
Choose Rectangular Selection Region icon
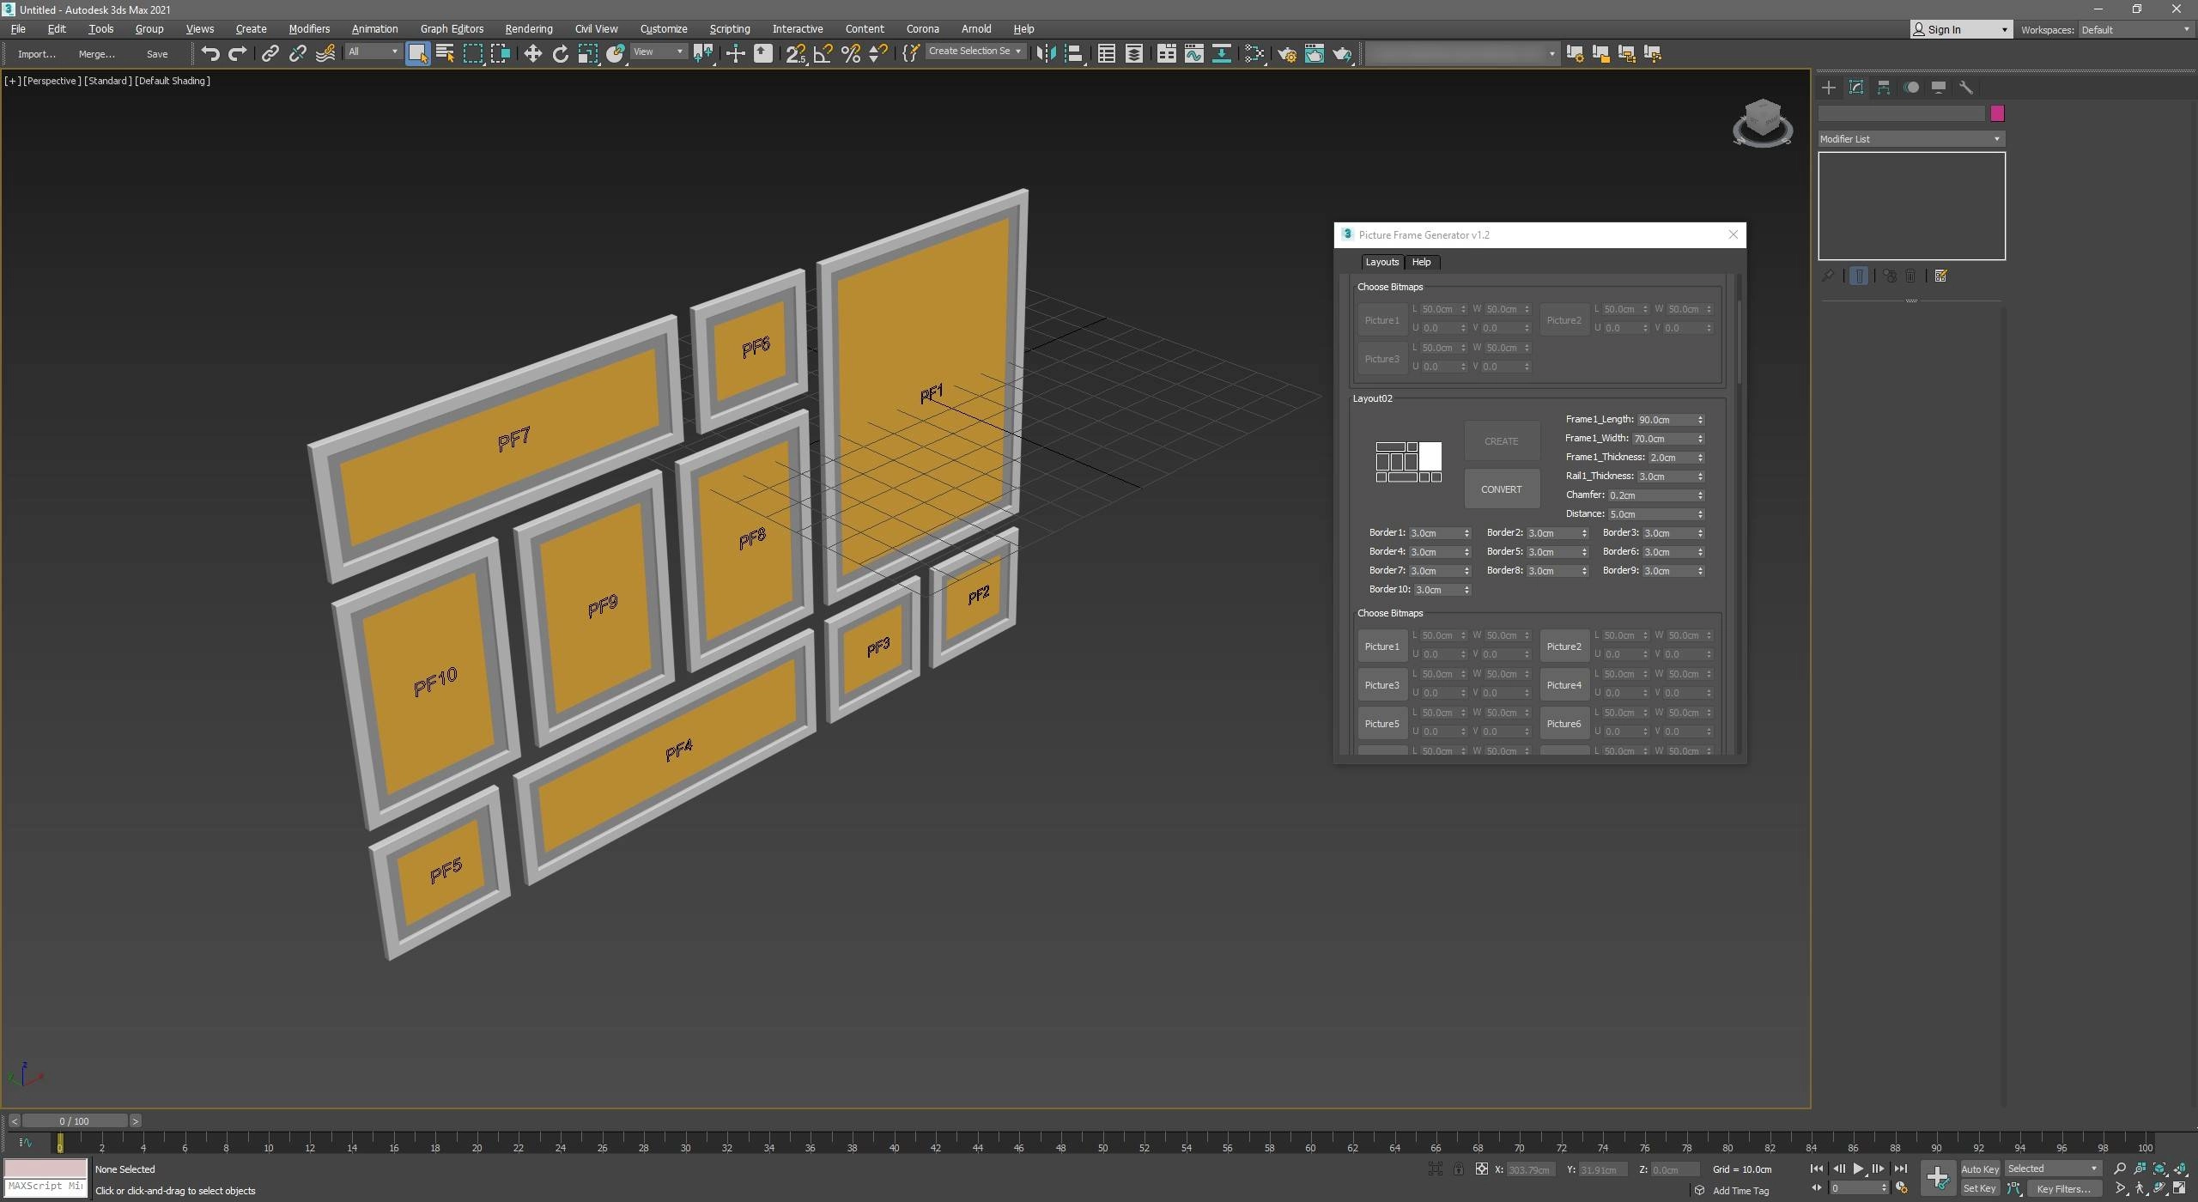(473, 53)
